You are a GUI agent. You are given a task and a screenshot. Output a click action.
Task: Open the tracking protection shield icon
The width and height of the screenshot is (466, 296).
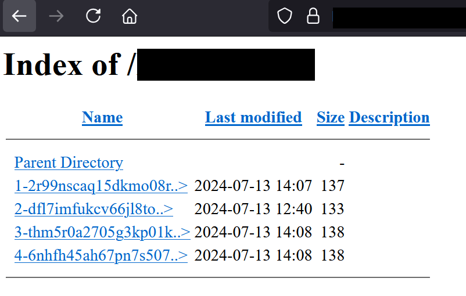[x=284, y=16]
